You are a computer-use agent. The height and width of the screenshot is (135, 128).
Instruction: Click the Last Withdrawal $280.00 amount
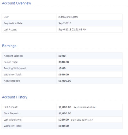pyautogui.click(x=63, y=120)
